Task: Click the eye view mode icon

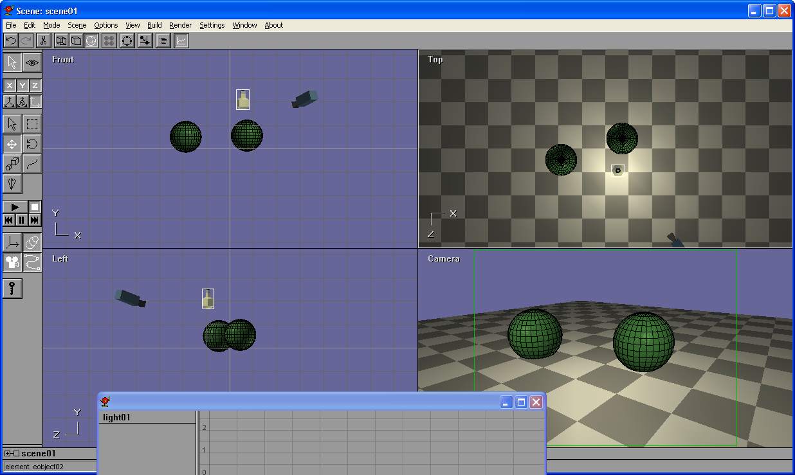Action: point(32,62)
